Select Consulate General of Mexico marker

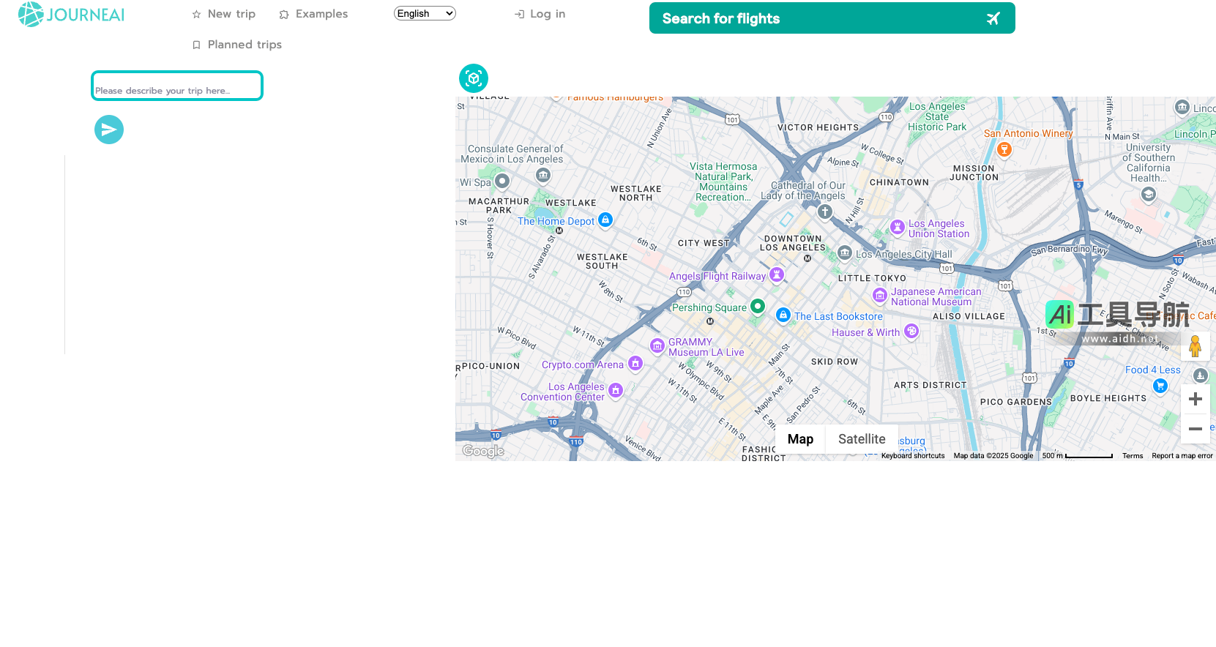tap(542, 175)
